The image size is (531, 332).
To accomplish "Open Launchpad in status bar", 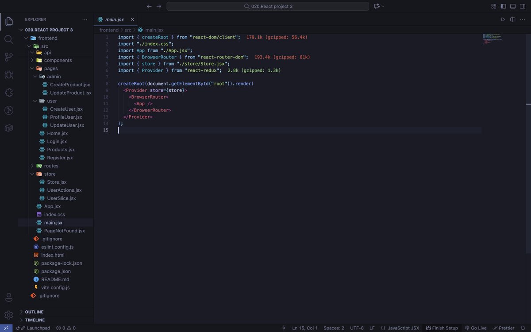I will click(x=33, y=328).
